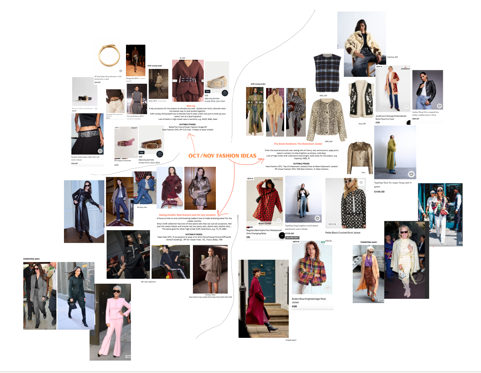Heart the Boden Knightsbridge Wool Jacket

pyautogui.click(x=327, y=288)
